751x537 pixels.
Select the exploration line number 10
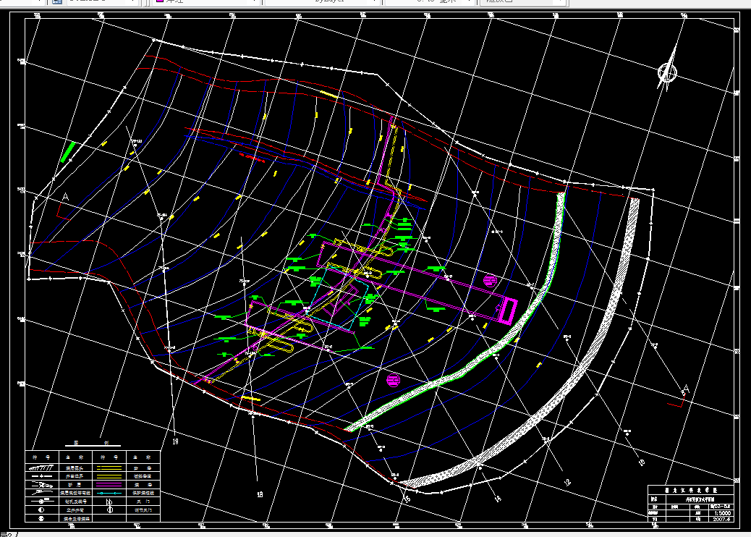[641, 462]
